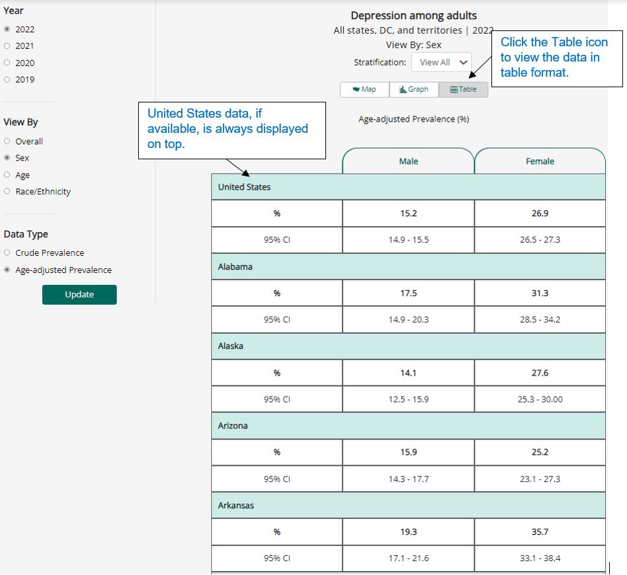Select the Sex view option
This screenshot has height=575, width=627.
coord(7,157)
